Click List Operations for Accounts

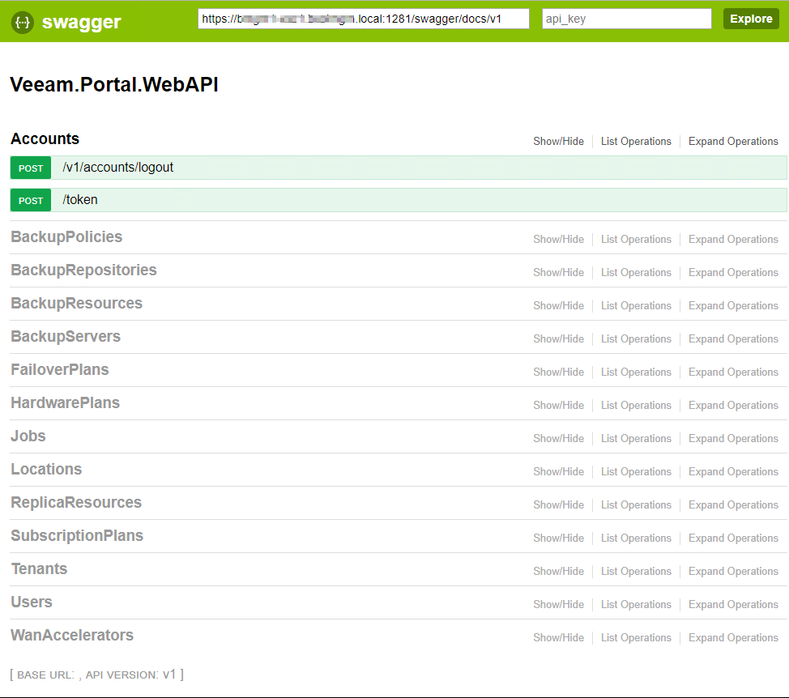click(636, 142)
